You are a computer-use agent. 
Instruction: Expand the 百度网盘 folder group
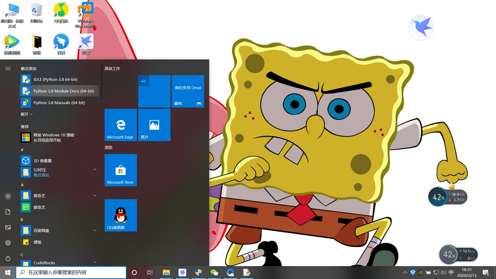(95, 230)
